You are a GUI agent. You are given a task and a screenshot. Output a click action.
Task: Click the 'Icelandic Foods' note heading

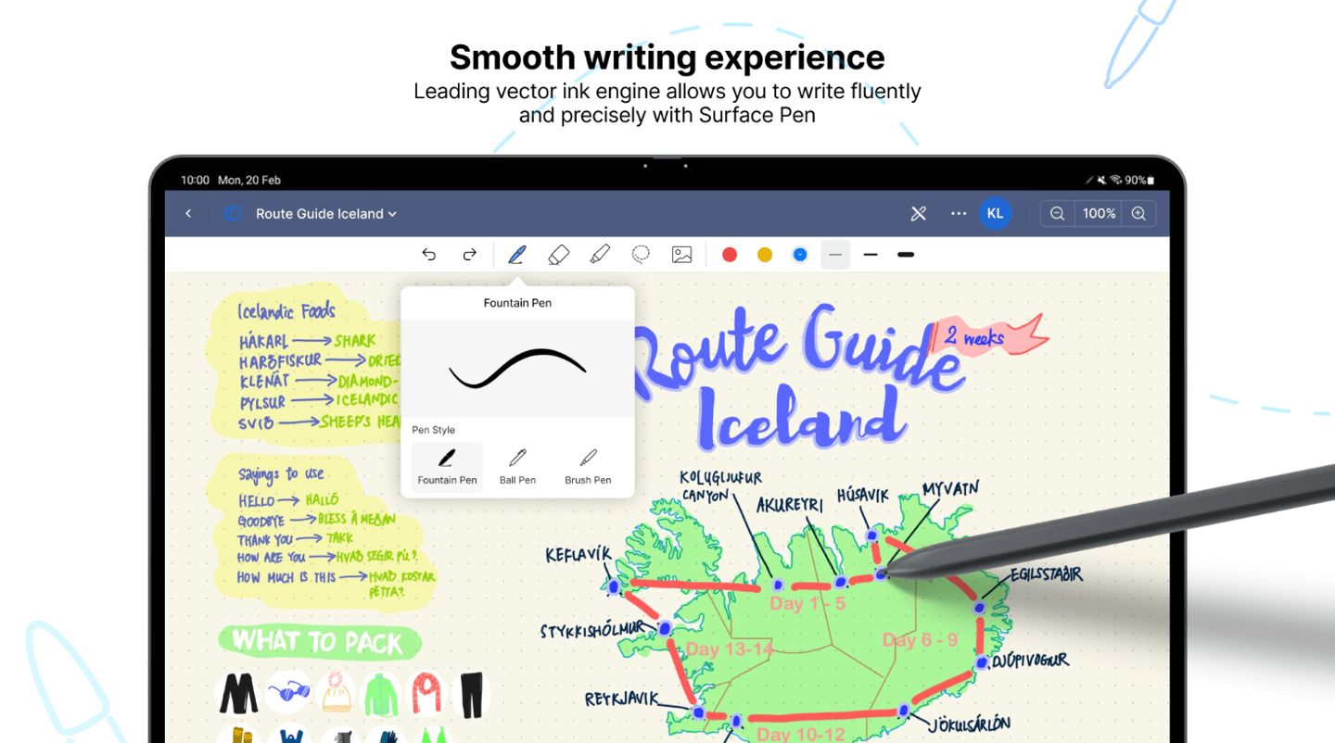pos(286,311)
